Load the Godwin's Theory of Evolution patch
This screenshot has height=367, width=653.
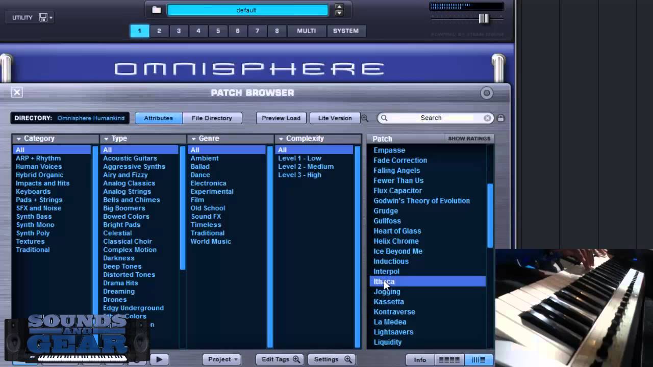click(x=422, y=201)
